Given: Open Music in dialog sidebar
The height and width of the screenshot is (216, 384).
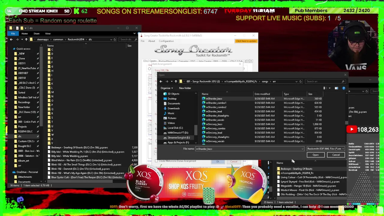Looking at the screenshot, I should point(171,113).
